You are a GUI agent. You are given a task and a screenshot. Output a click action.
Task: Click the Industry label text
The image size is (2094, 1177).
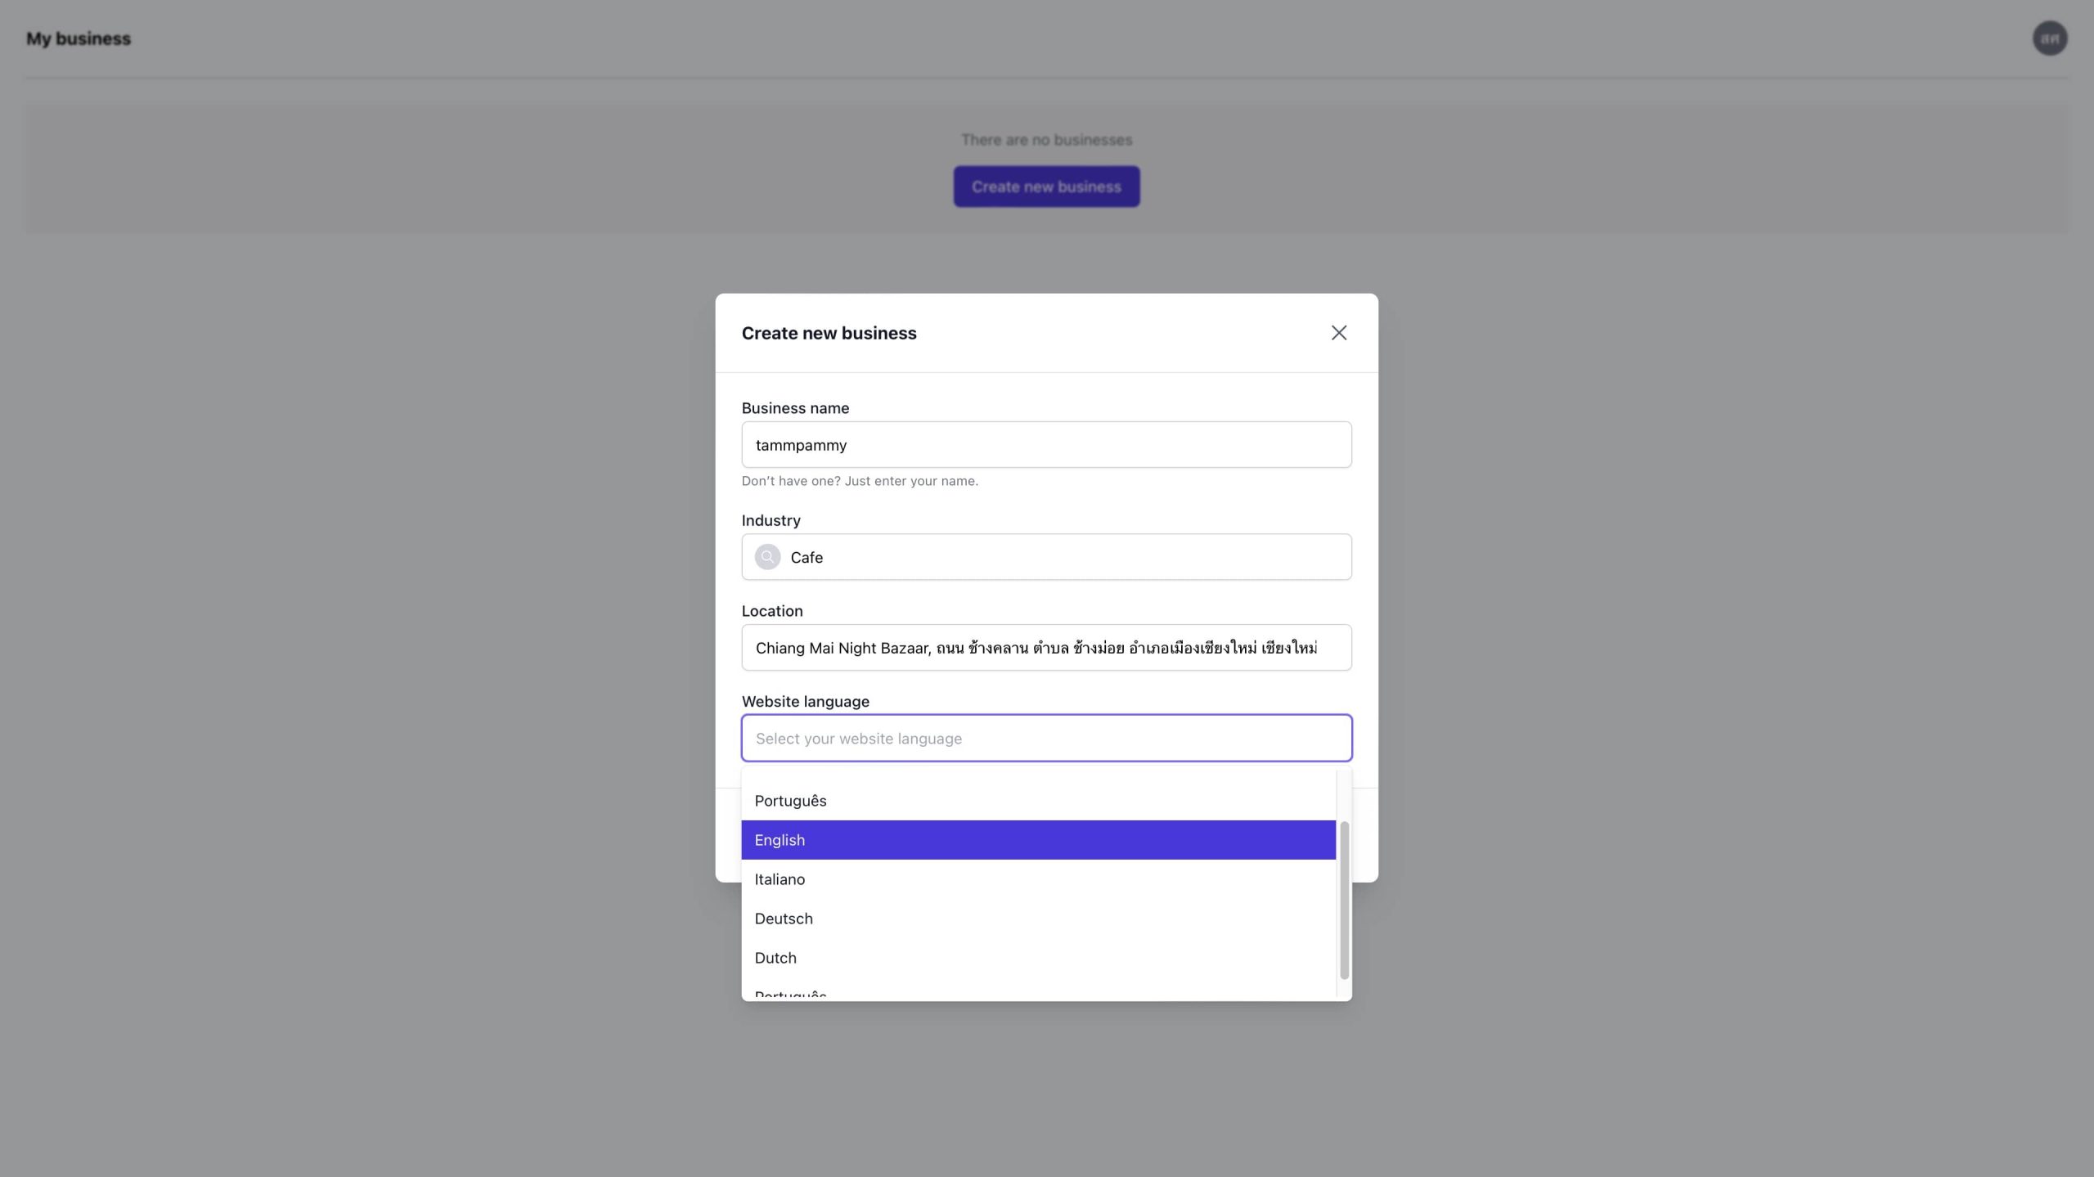[771, 520]
